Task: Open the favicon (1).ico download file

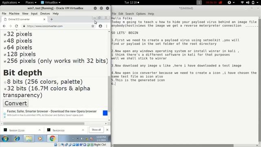Action: point(17,130)
